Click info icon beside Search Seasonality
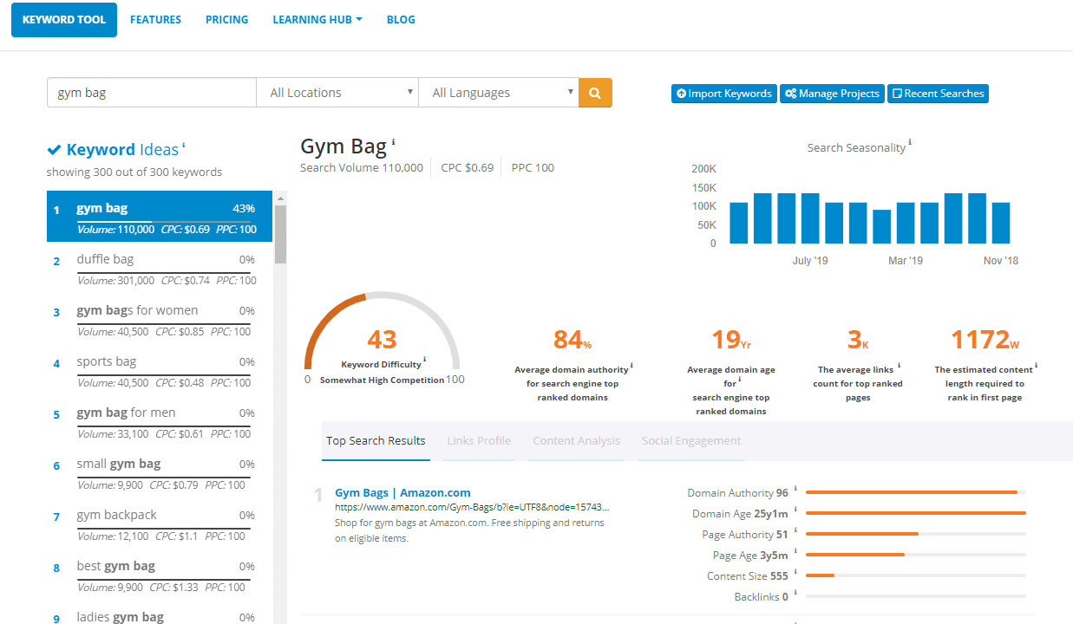 click(x=910, y=143)
